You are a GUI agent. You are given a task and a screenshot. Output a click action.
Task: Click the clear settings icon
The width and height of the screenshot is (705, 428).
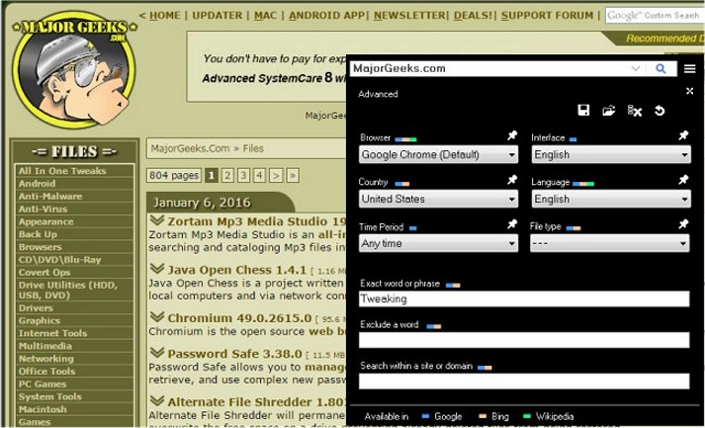(x=635, y=111)
